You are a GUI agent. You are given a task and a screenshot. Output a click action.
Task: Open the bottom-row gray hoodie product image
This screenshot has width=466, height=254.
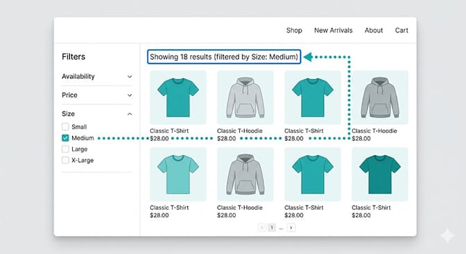tap(245, 174)
